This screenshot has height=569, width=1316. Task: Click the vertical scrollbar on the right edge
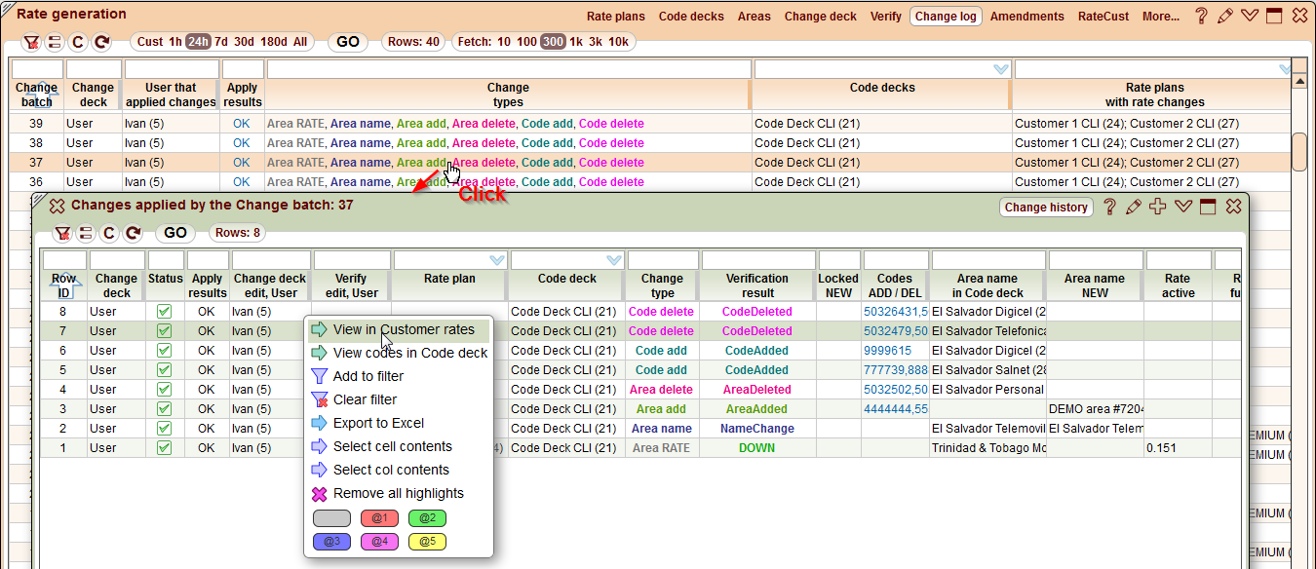tap(1300, 151)
